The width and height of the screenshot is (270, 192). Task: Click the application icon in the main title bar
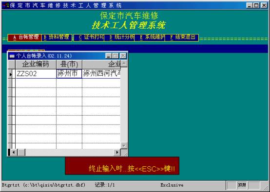[5, 5]
